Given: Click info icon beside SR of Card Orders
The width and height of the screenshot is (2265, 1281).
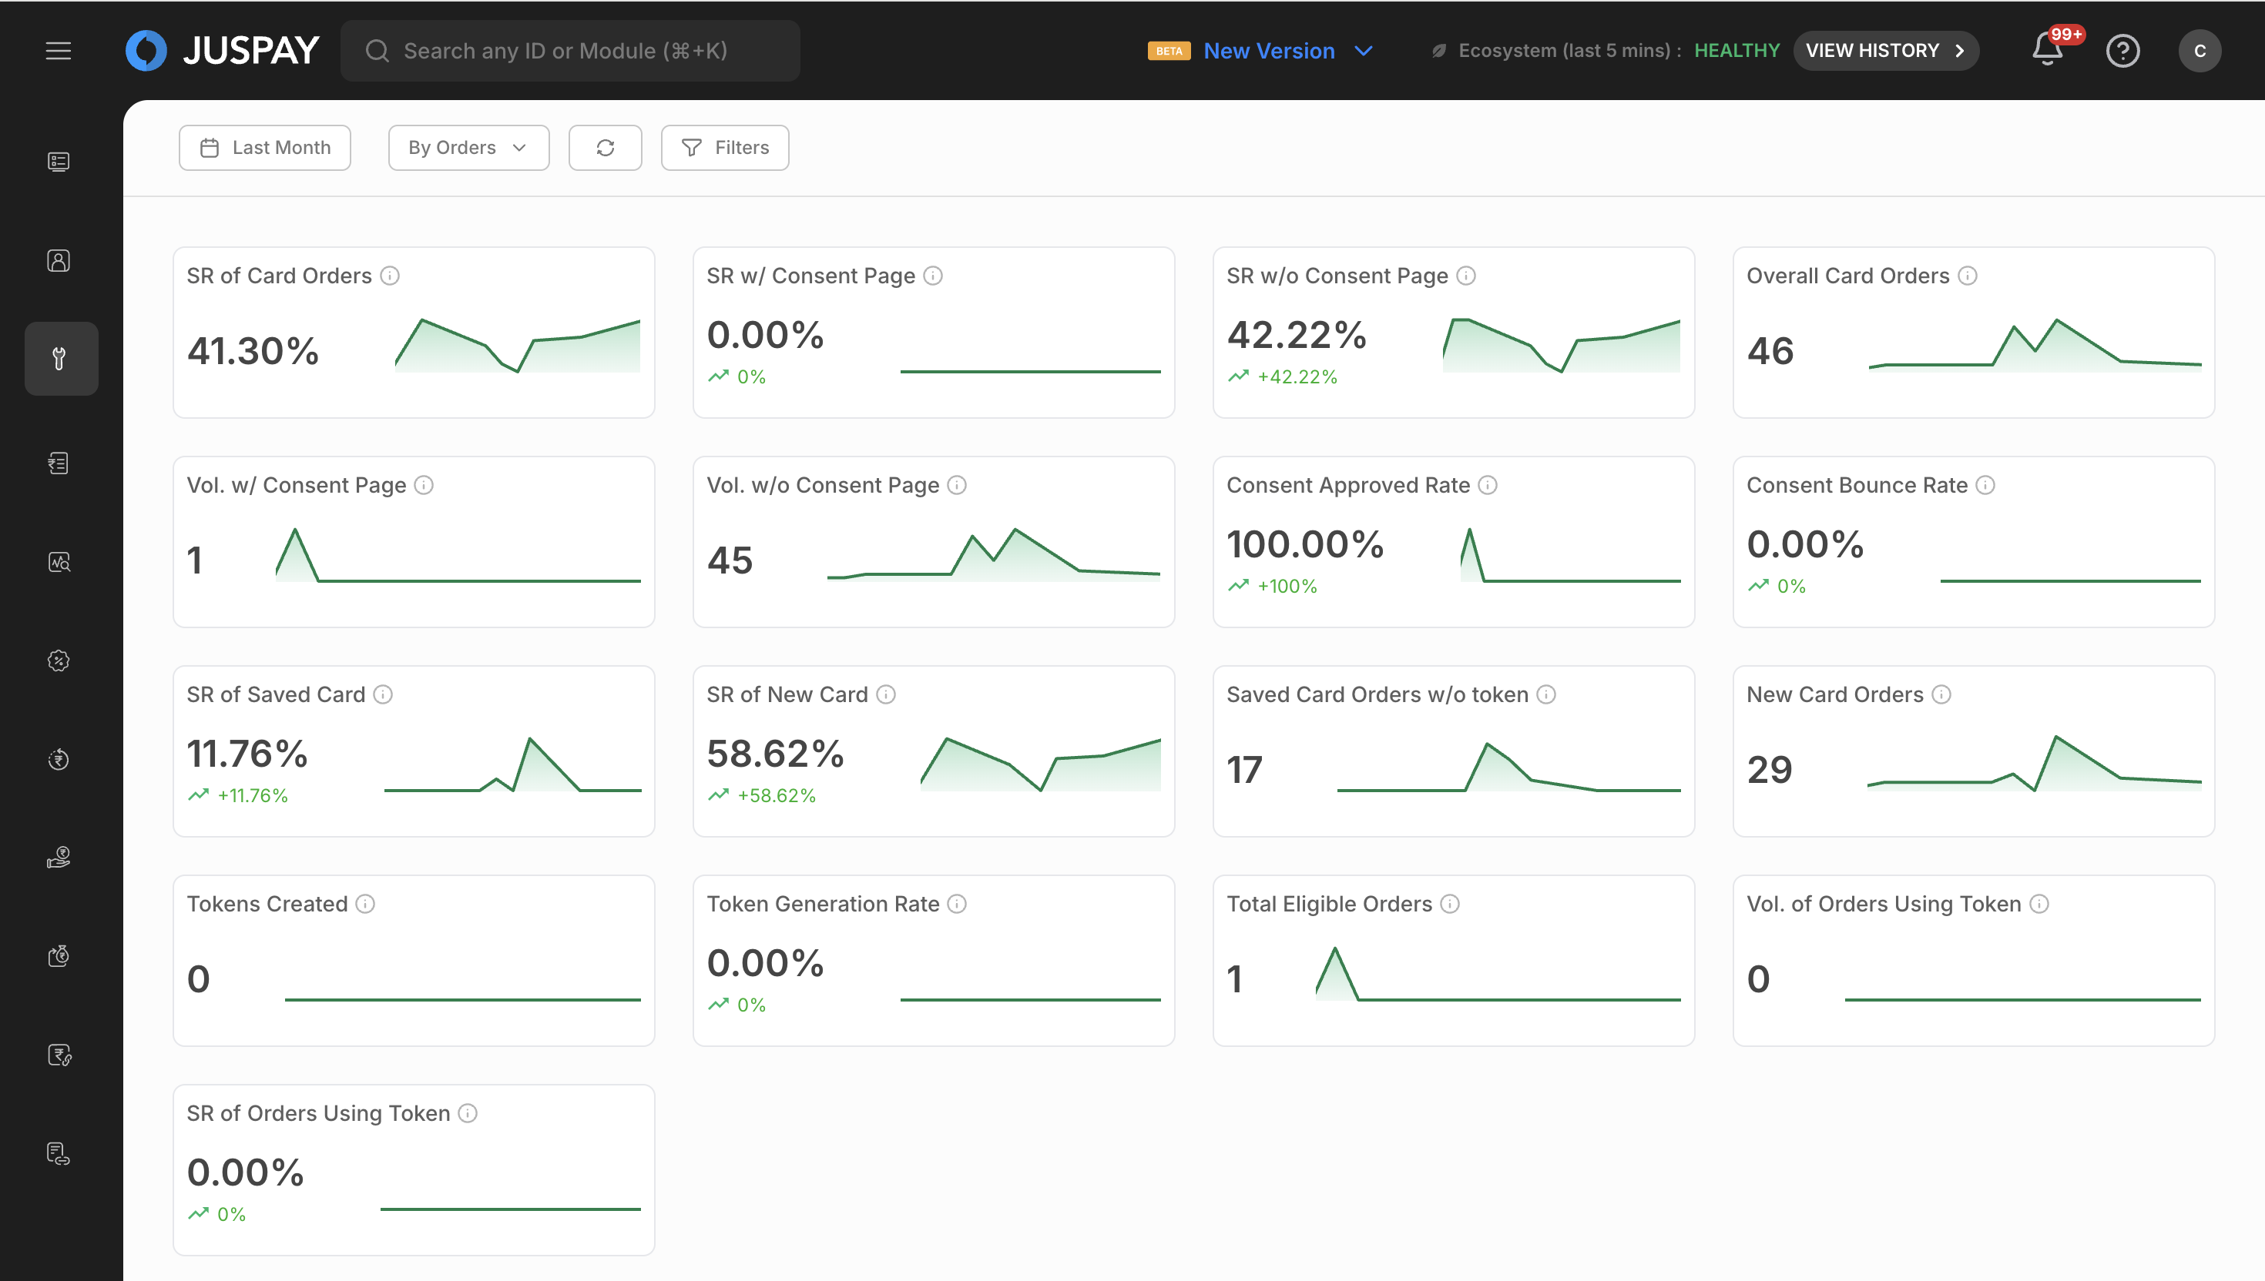Looking at the screenshot, I should point(390,276).
